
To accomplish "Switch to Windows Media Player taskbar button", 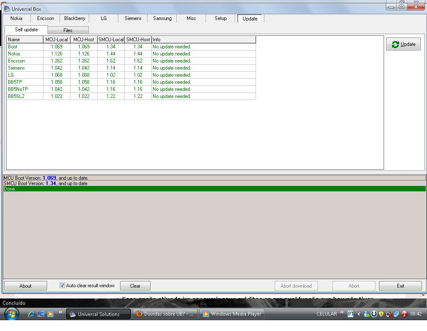I will coord(232,314).
